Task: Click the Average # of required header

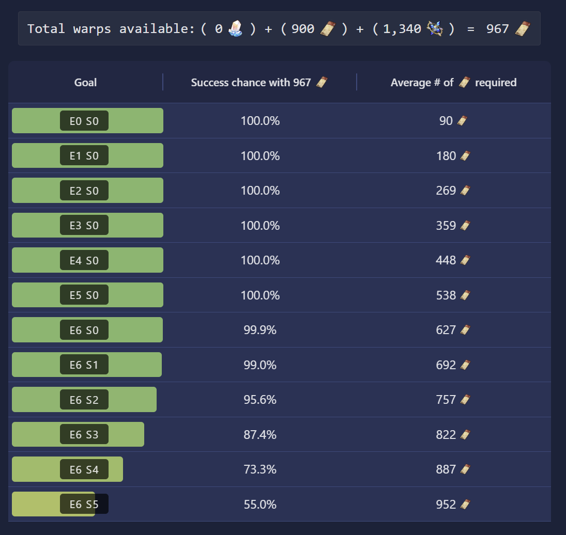Action: point(453,83)
